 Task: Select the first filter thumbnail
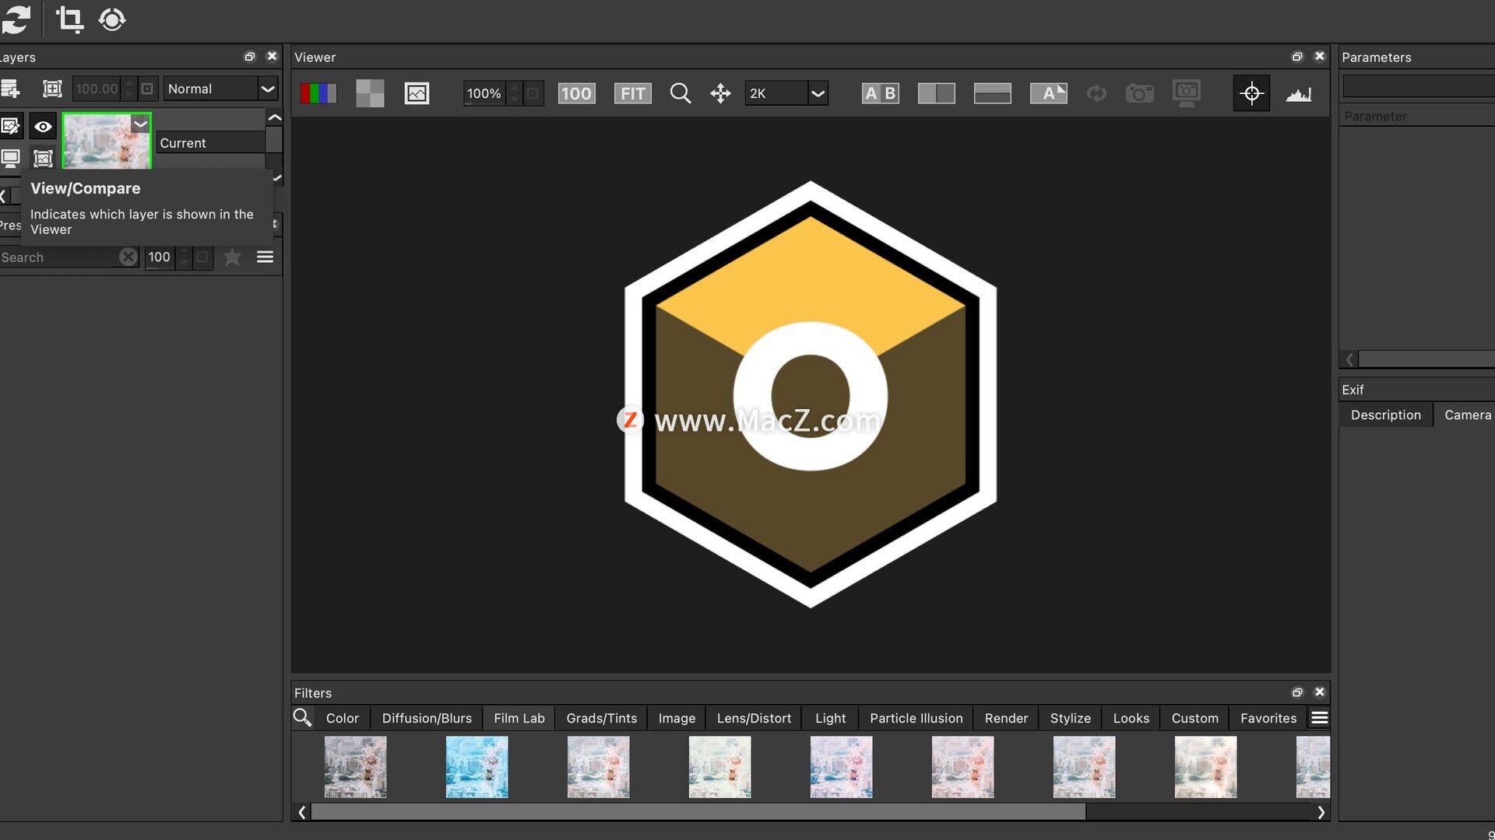tap(355, 767)
